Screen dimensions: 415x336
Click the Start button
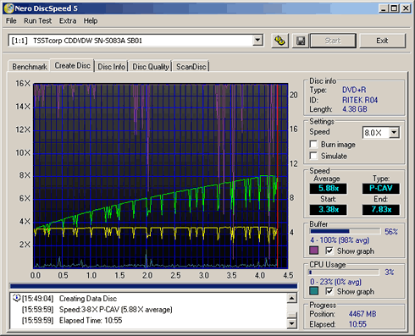click(333, 41)
